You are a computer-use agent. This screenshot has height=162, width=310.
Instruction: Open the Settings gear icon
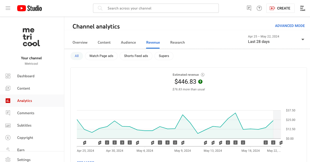click(x=8, y=159)
